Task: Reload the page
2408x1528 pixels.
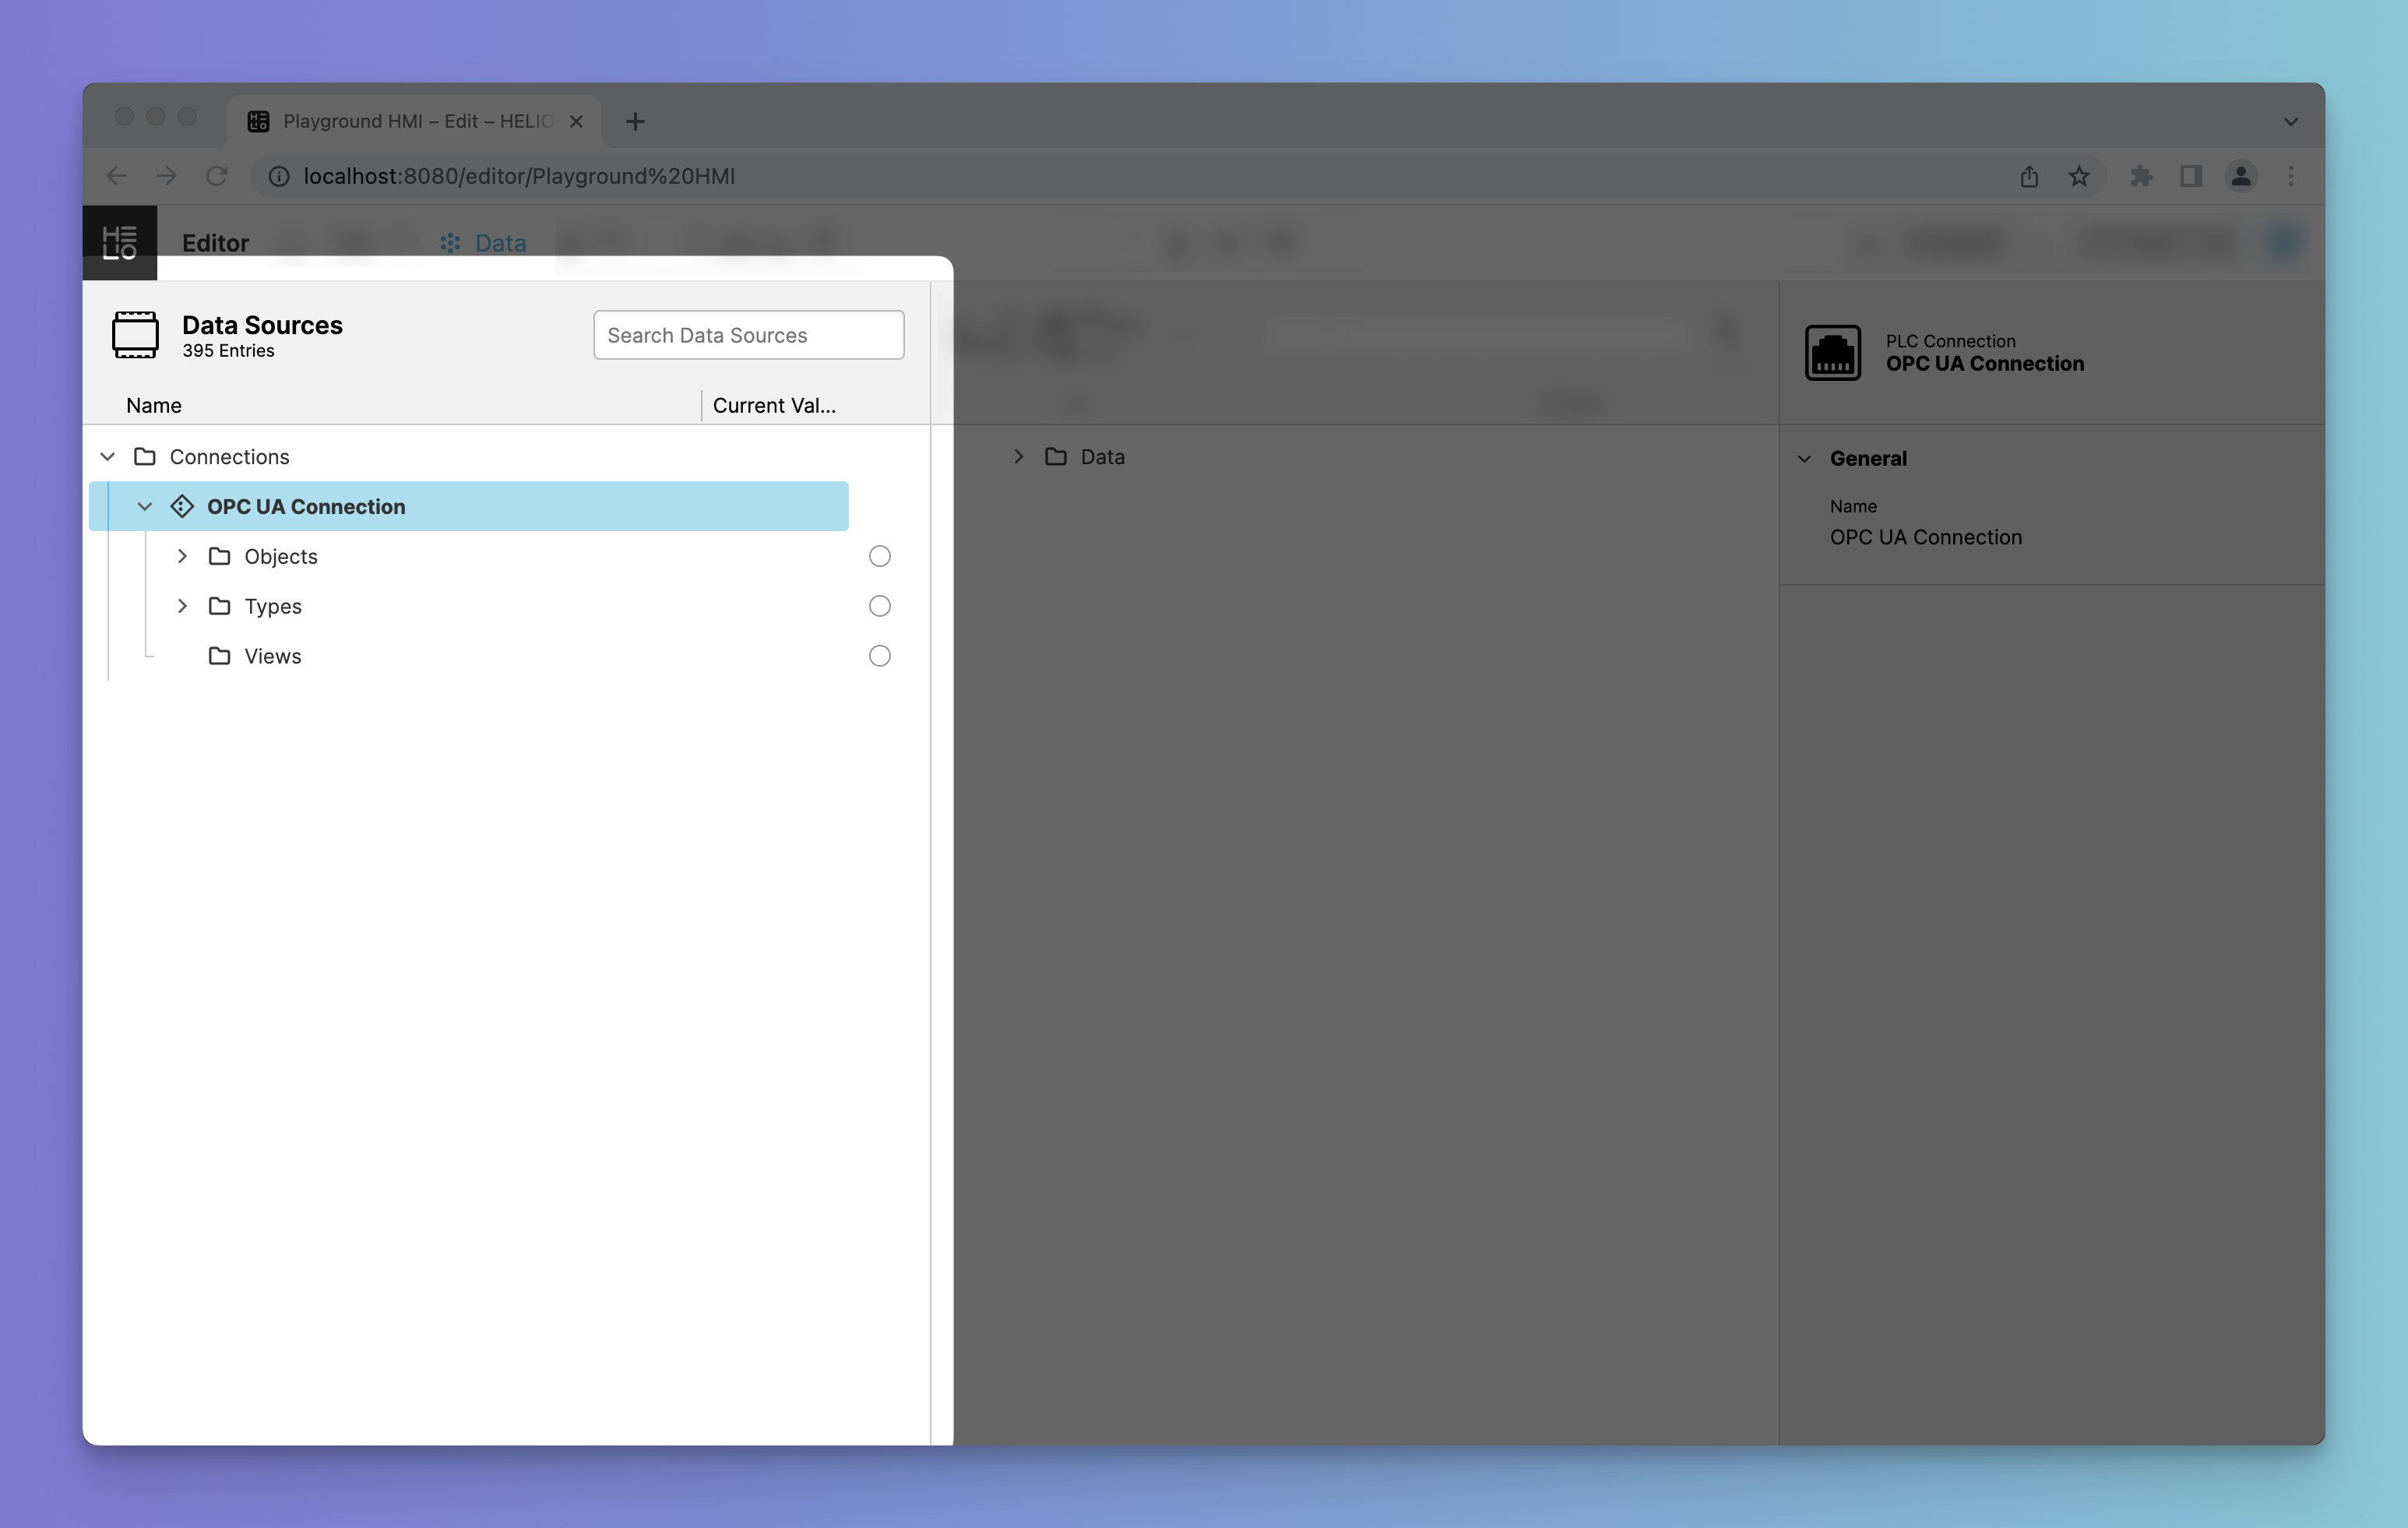Action: point(217,176)
